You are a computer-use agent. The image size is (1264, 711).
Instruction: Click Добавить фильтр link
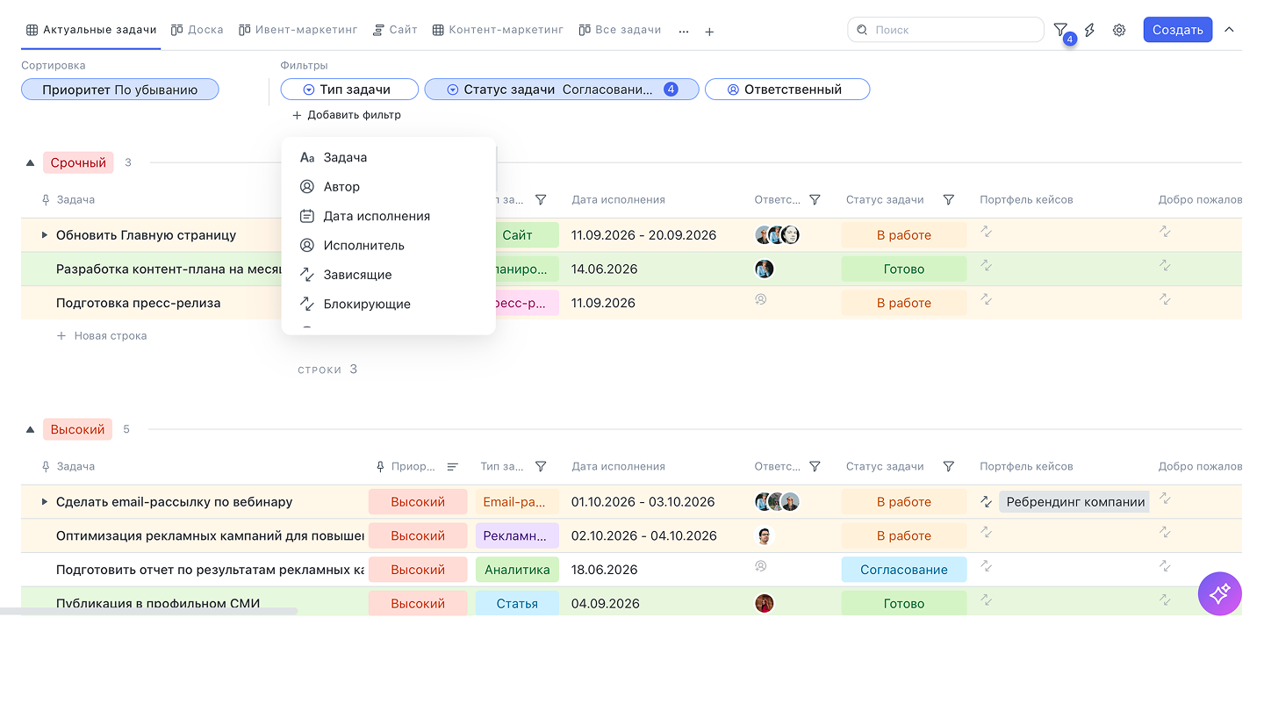click(346, 115)
